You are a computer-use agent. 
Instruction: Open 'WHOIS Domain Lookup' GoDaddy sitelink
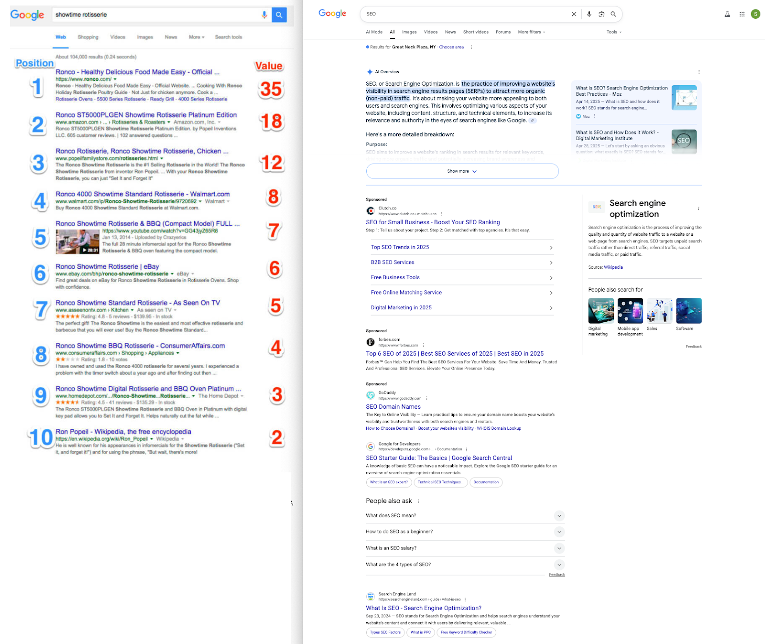point(499,428)
